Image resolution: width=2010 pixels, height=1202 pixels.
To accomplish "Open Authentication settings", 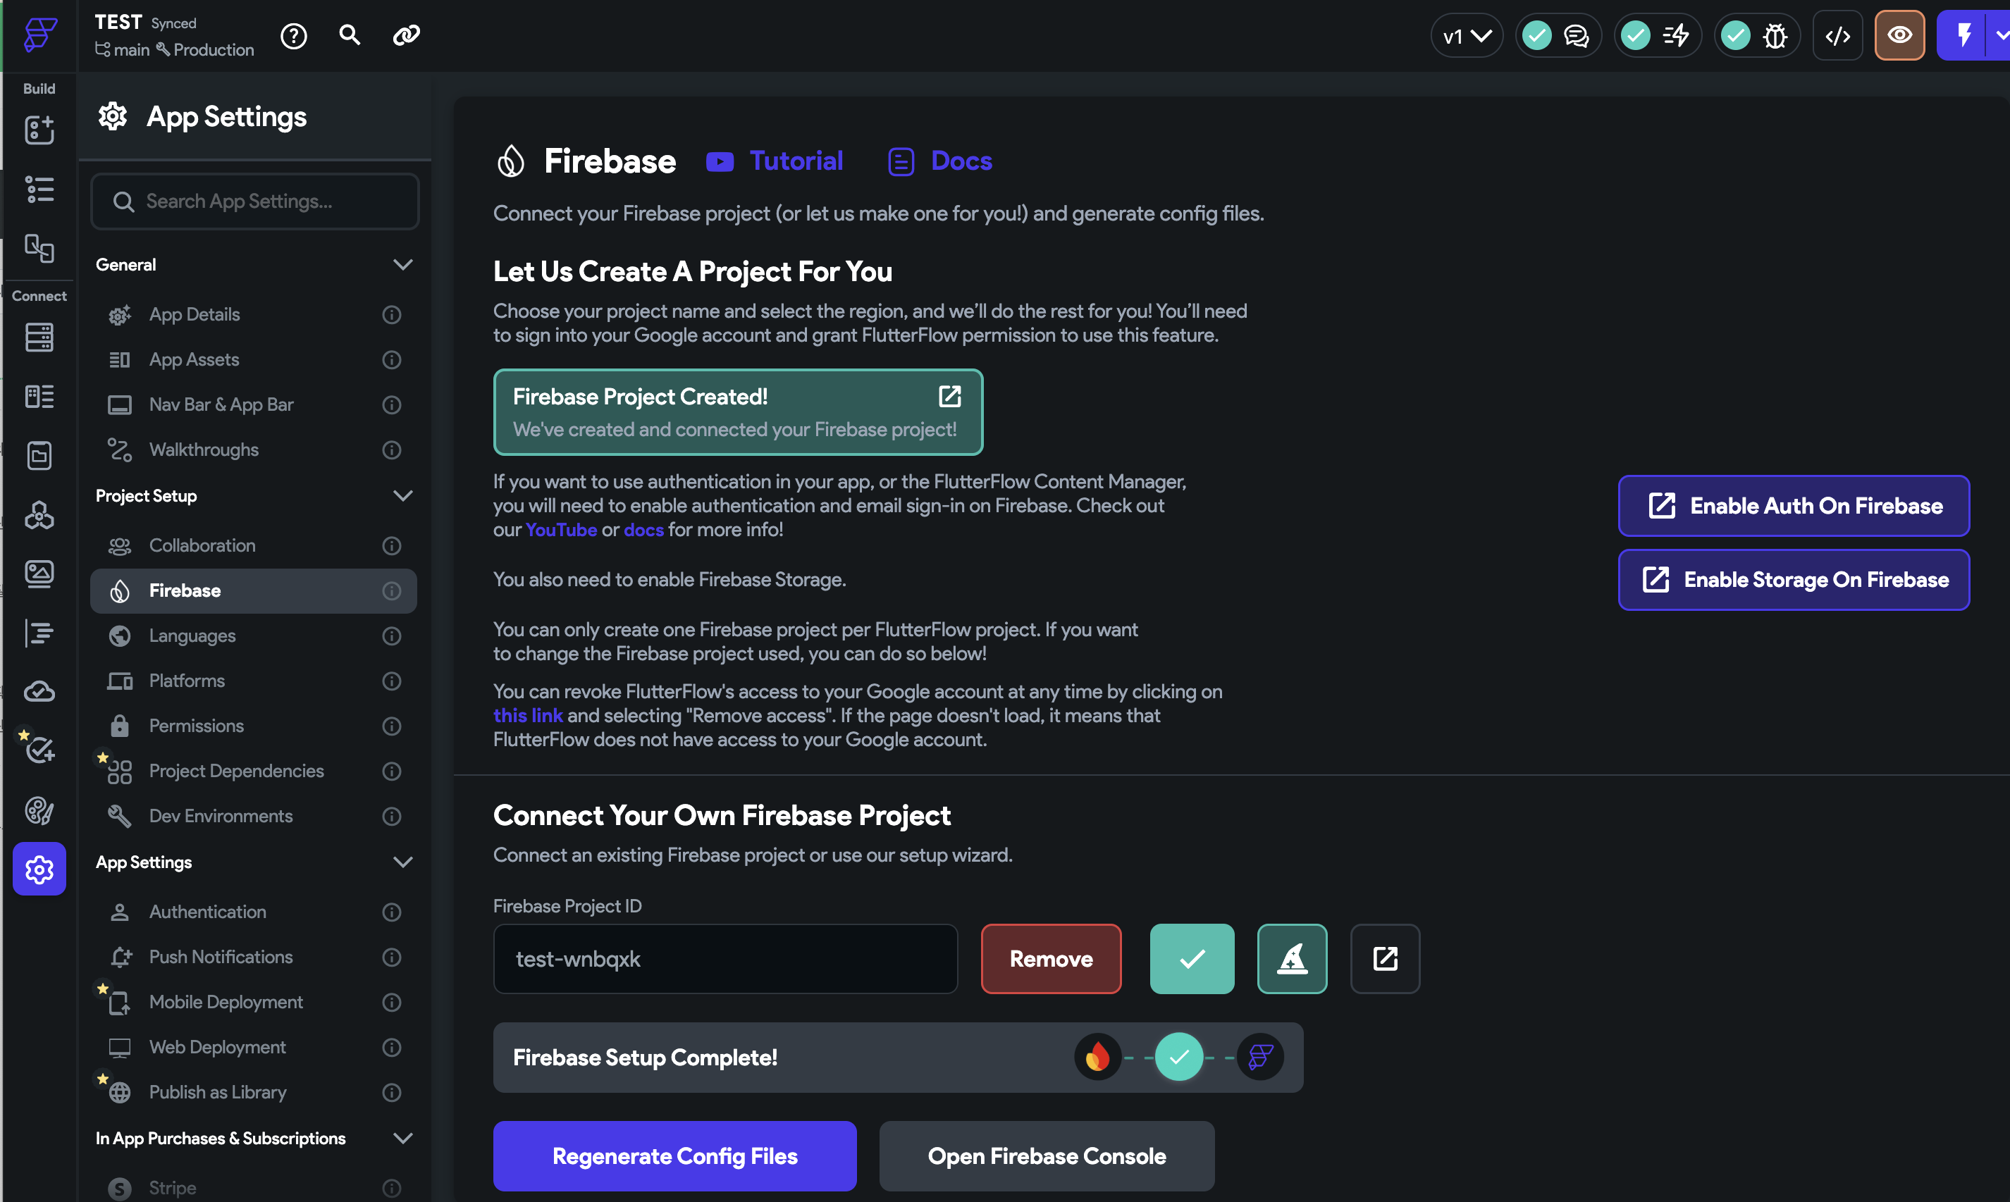I will coord(254,912).
